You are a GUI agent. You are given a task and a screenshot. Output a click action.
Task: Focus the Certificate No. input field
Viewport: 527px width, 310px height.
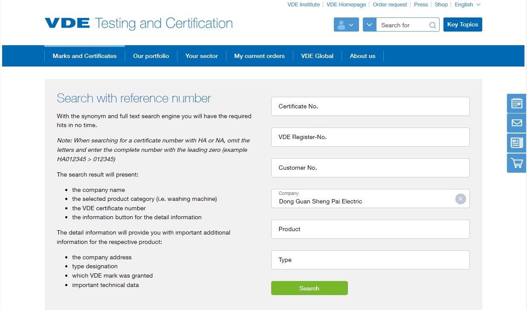(x=370, y=106)
